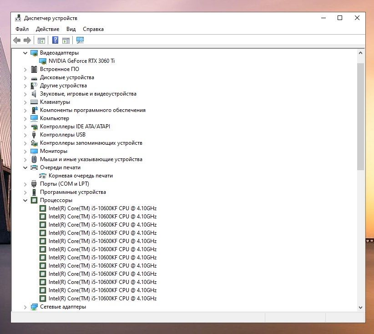Expand the Компьютер category
Screen dimensions: 374x334
25,119
